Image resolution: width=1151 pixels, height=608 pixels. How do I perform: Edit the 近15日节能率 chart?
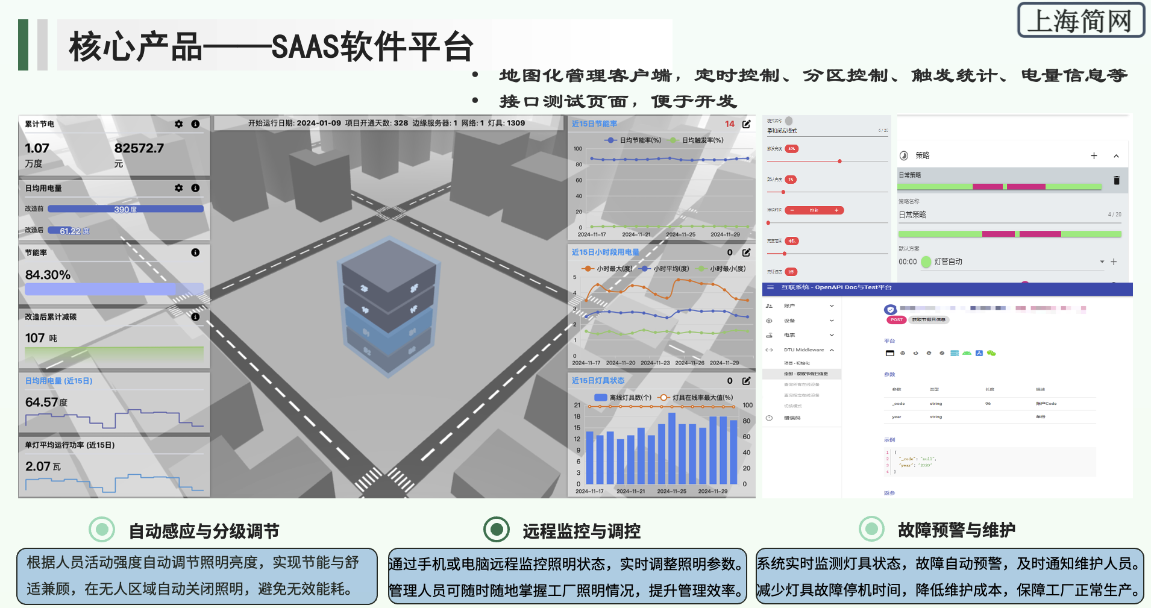746,124
